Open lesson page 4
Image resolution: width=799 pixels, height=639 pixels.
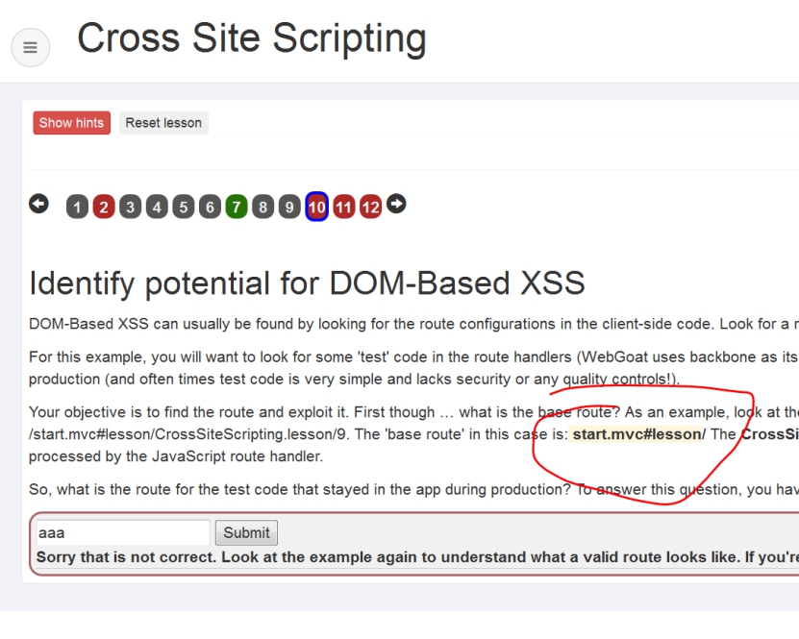click(x=157, y=208)
